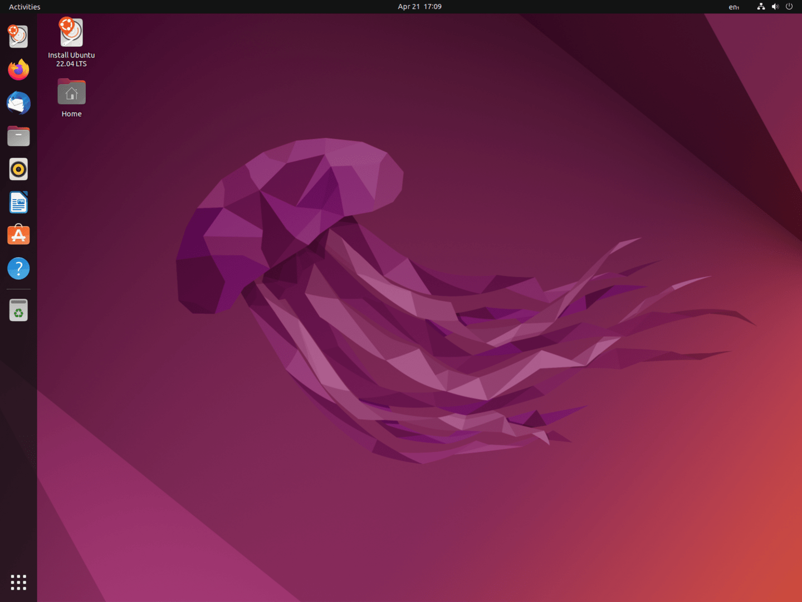Open the clock calendar at Apr 21 17:09

(419, 7)
